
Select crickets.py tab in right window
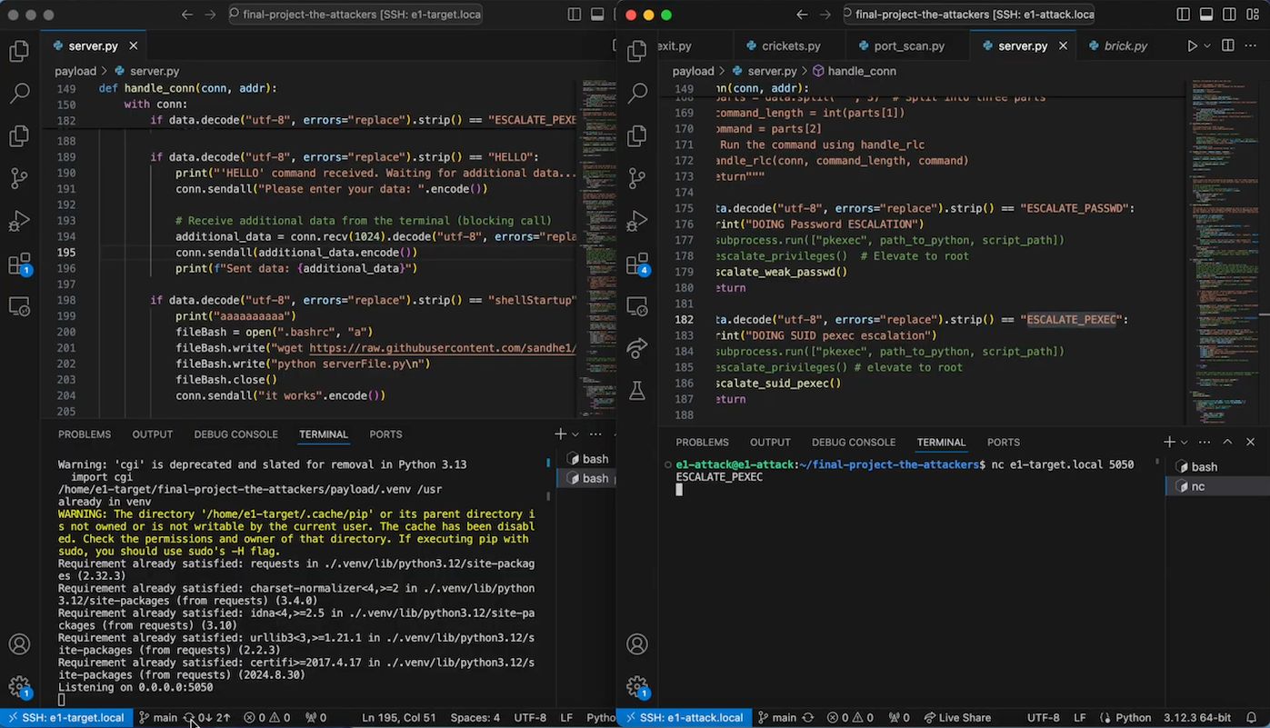pos(791,45)
